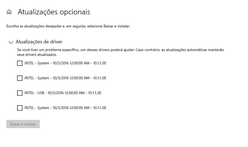Image resolution: width=248 pixels, height=147 pixels.
Task: Click version 10.1.1.38 of the USB driver
Action: [x=95, y=93]
